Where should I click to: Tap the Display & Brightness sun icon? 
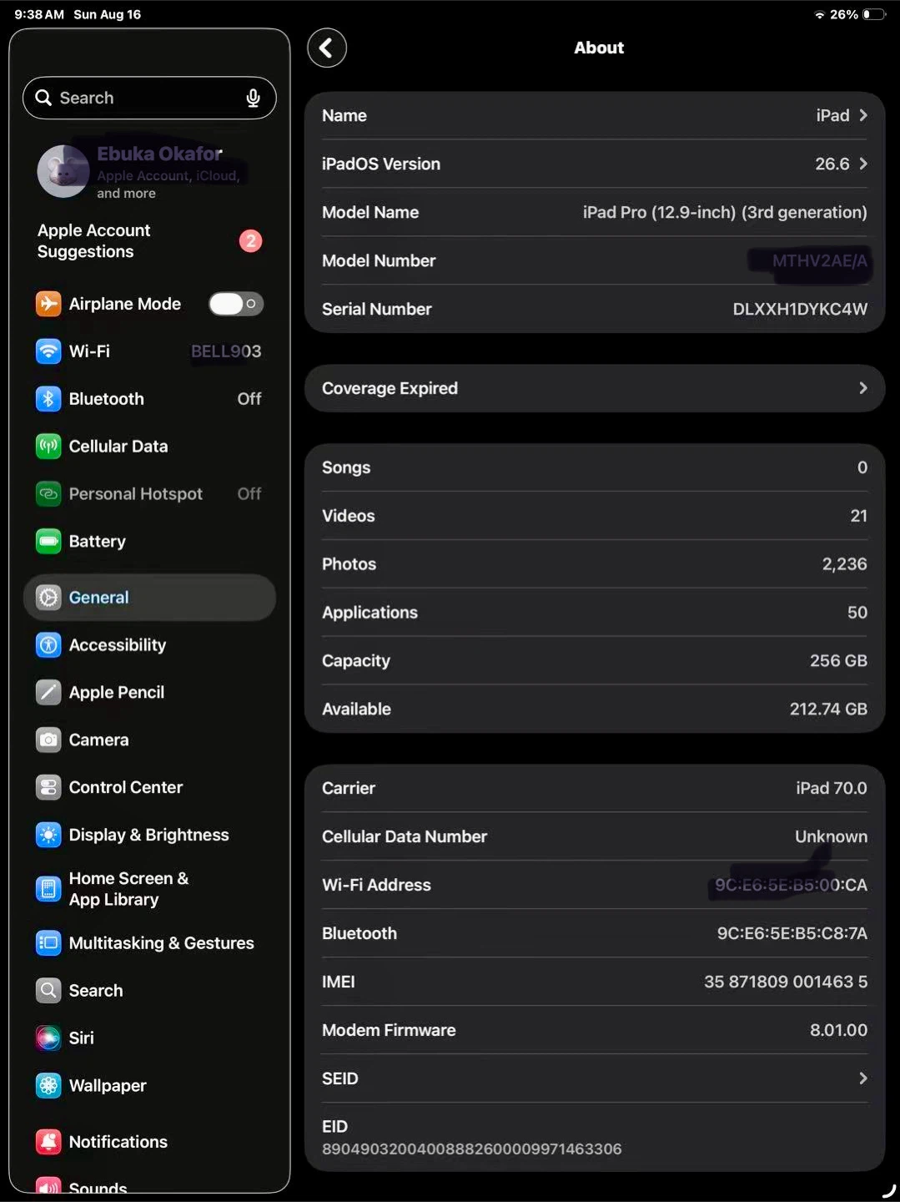[x=48, y=835]
